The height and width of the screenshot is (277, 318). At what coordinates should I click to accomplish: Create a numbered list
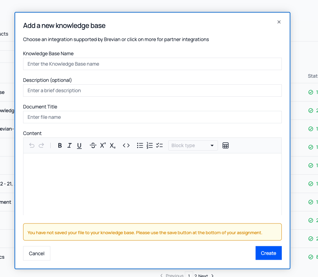point(150,145)
